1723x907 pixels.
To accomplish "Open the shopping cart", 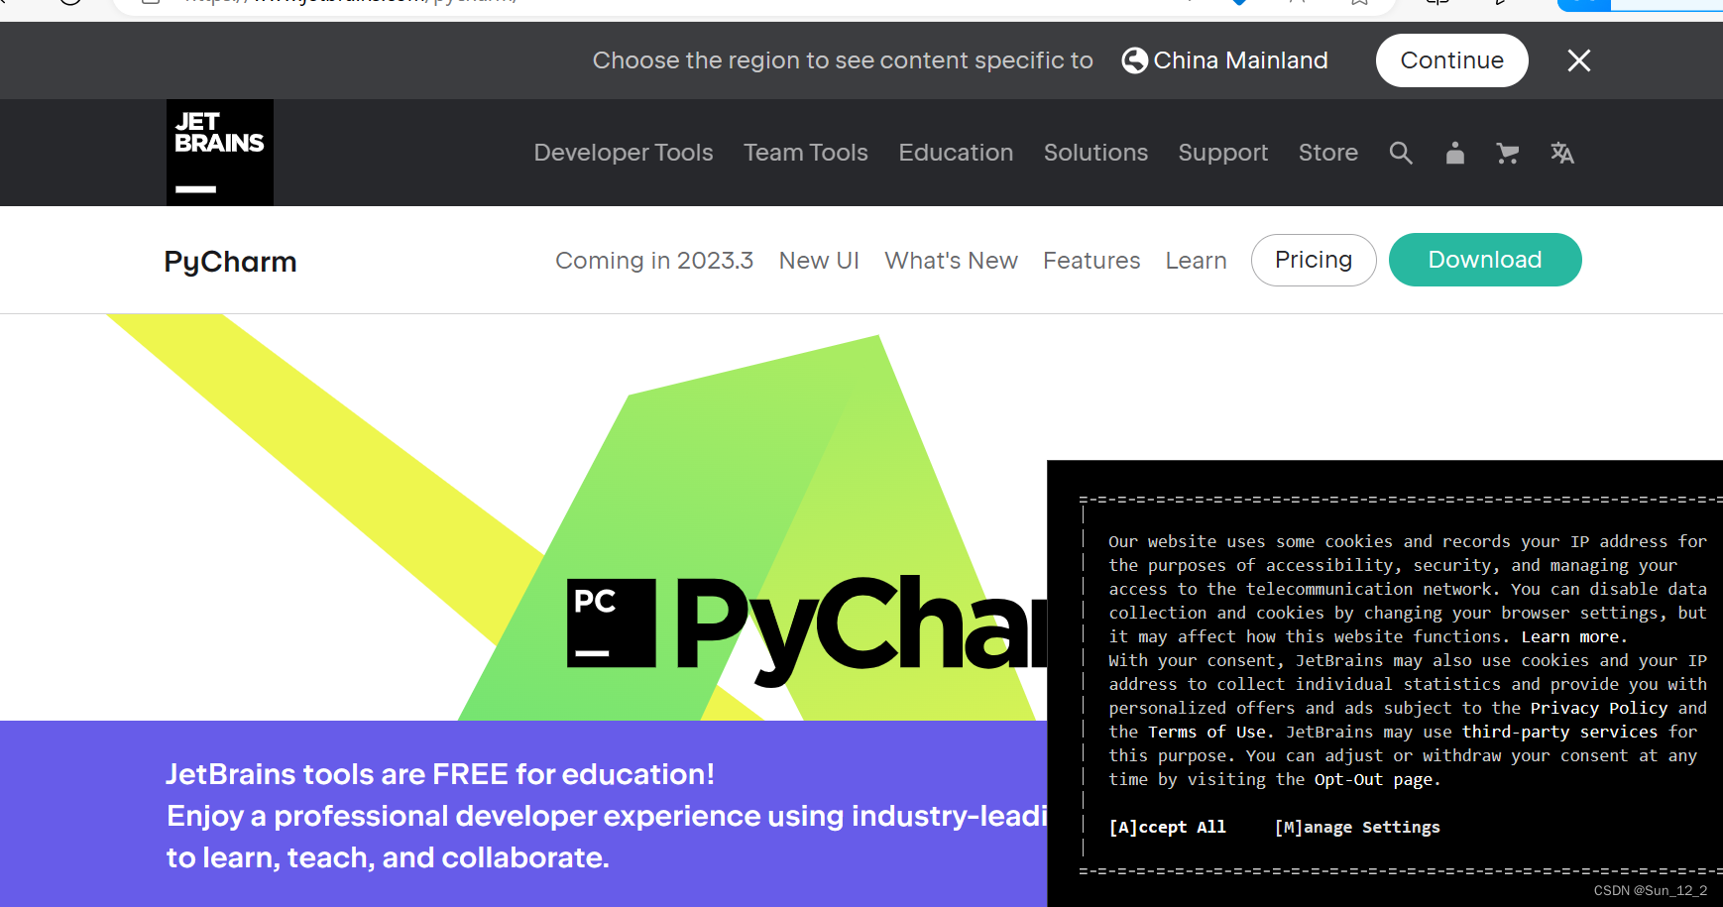I will tap(1508, 153).
